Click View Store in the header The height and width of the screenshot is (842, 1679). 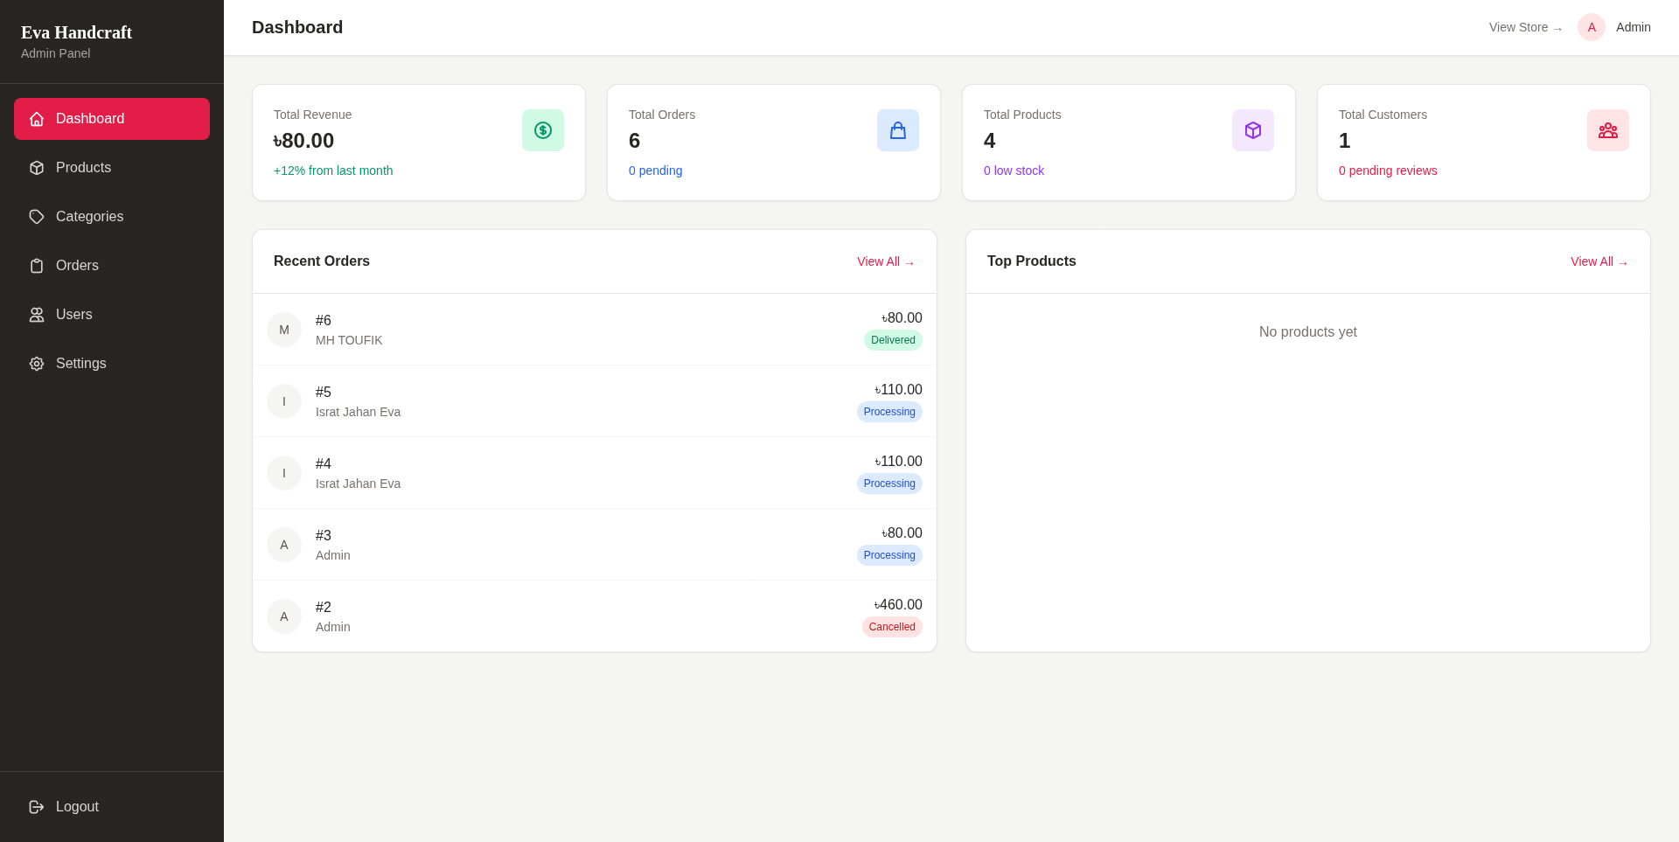pos(1524,27)
